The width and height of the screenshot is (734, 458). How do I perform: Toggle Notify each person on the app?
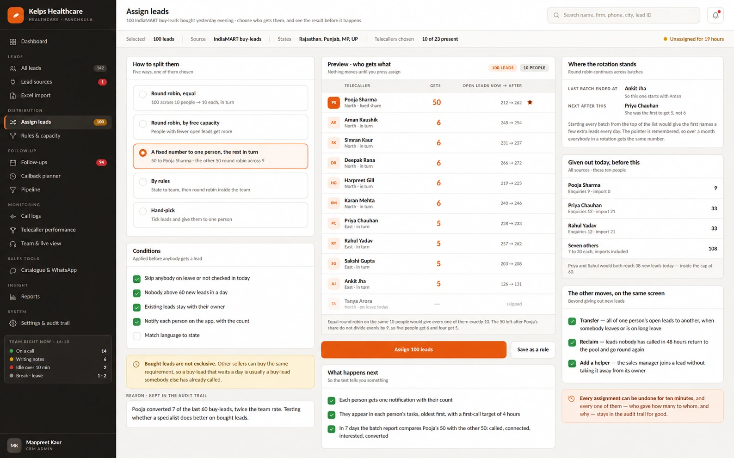point(137,322)
